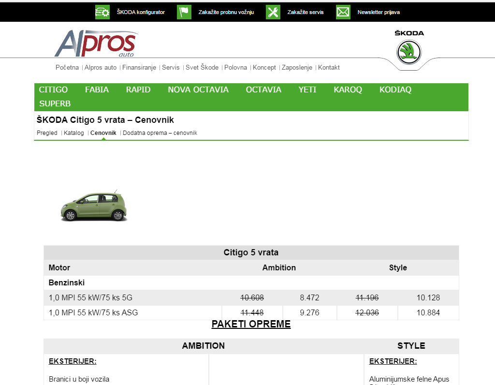This screenshot has height=385, width=495.
Task: Go to Početna page
Action: [x=67, y=67]
